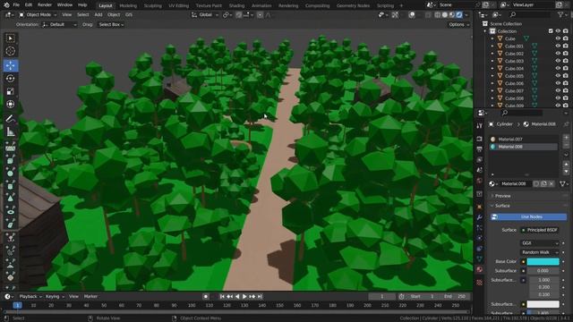Viewport: 573px width, 322px height.
Task: Hide Cube.005 in viewport with eye icon
Action: (558, 76)
